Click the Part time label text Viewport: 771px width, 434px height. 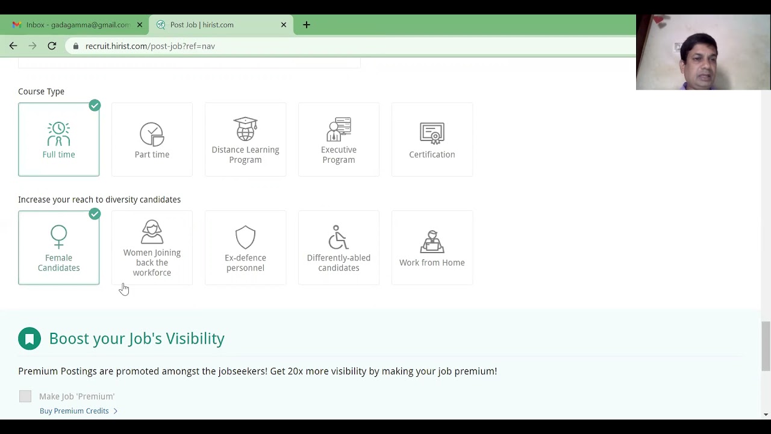152,155
